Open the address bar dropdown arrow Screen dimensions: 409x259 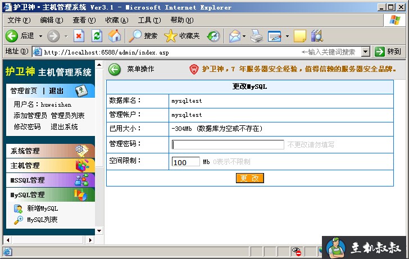tap(366, 52)
